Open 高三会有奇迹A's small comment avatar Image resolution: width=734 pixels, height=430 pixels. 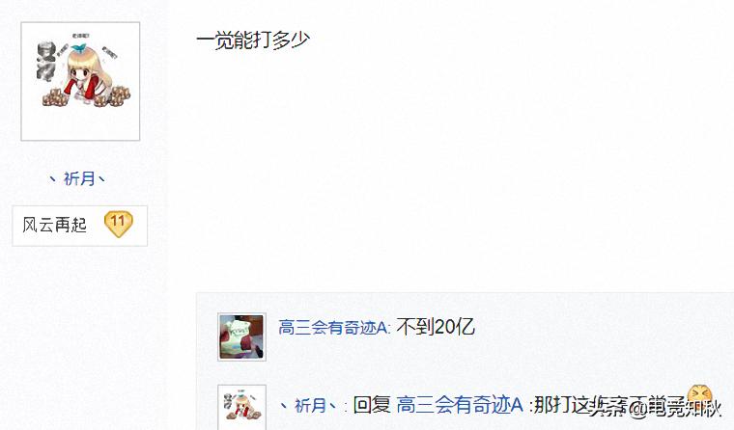point(241,337)
